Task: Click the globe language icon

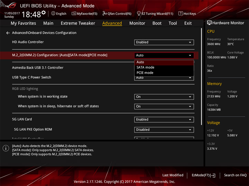Action: [53, 13]
